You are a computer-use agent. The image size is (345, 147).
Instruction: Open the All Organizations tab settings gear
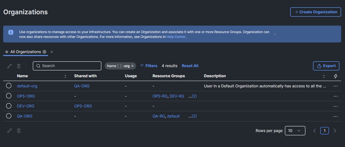tap(45, 52)
